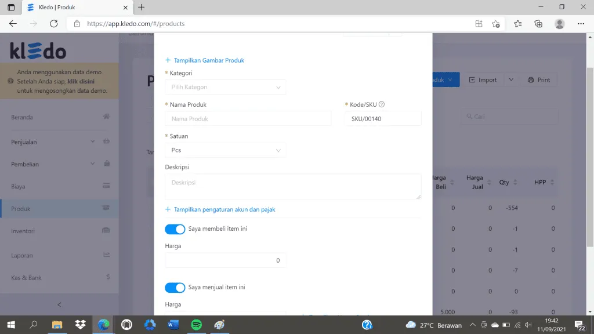This screenshot has height=334, width=594.
Task: Click the Laporan chart icon in sidebar
Action: [106, 255]
